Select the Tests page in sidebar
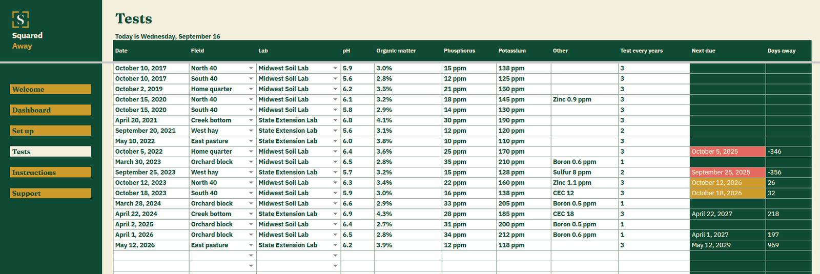 (50, 152)
